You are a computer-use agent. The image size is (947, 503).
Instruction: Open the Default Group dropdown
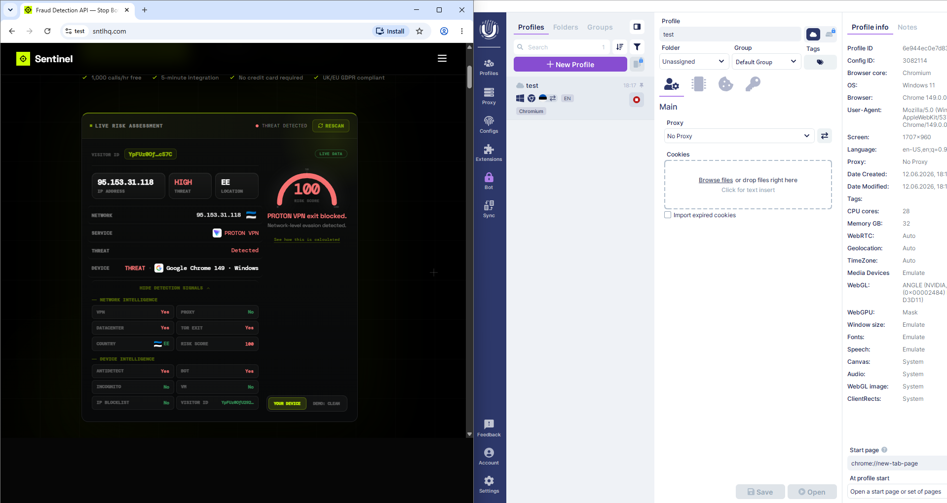(766, 62)
